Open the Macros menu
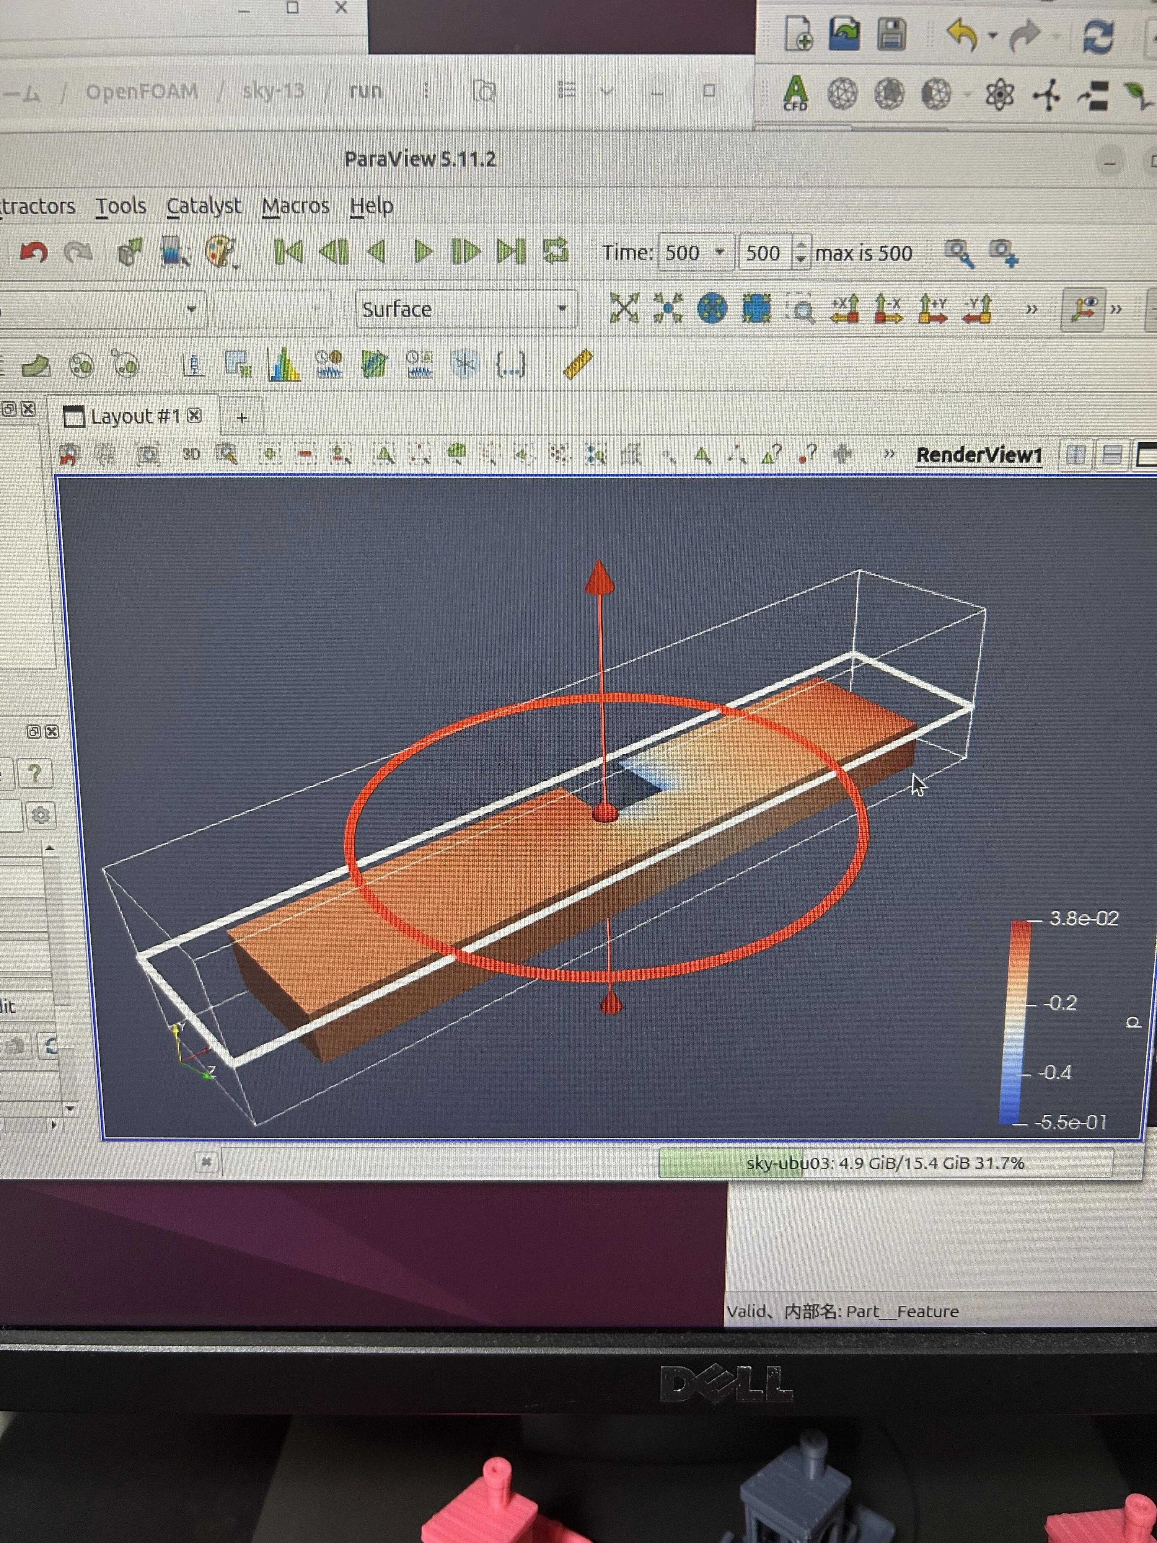Image resolution: width=1157 pixels, height=1543 pixels. point(296,207)
